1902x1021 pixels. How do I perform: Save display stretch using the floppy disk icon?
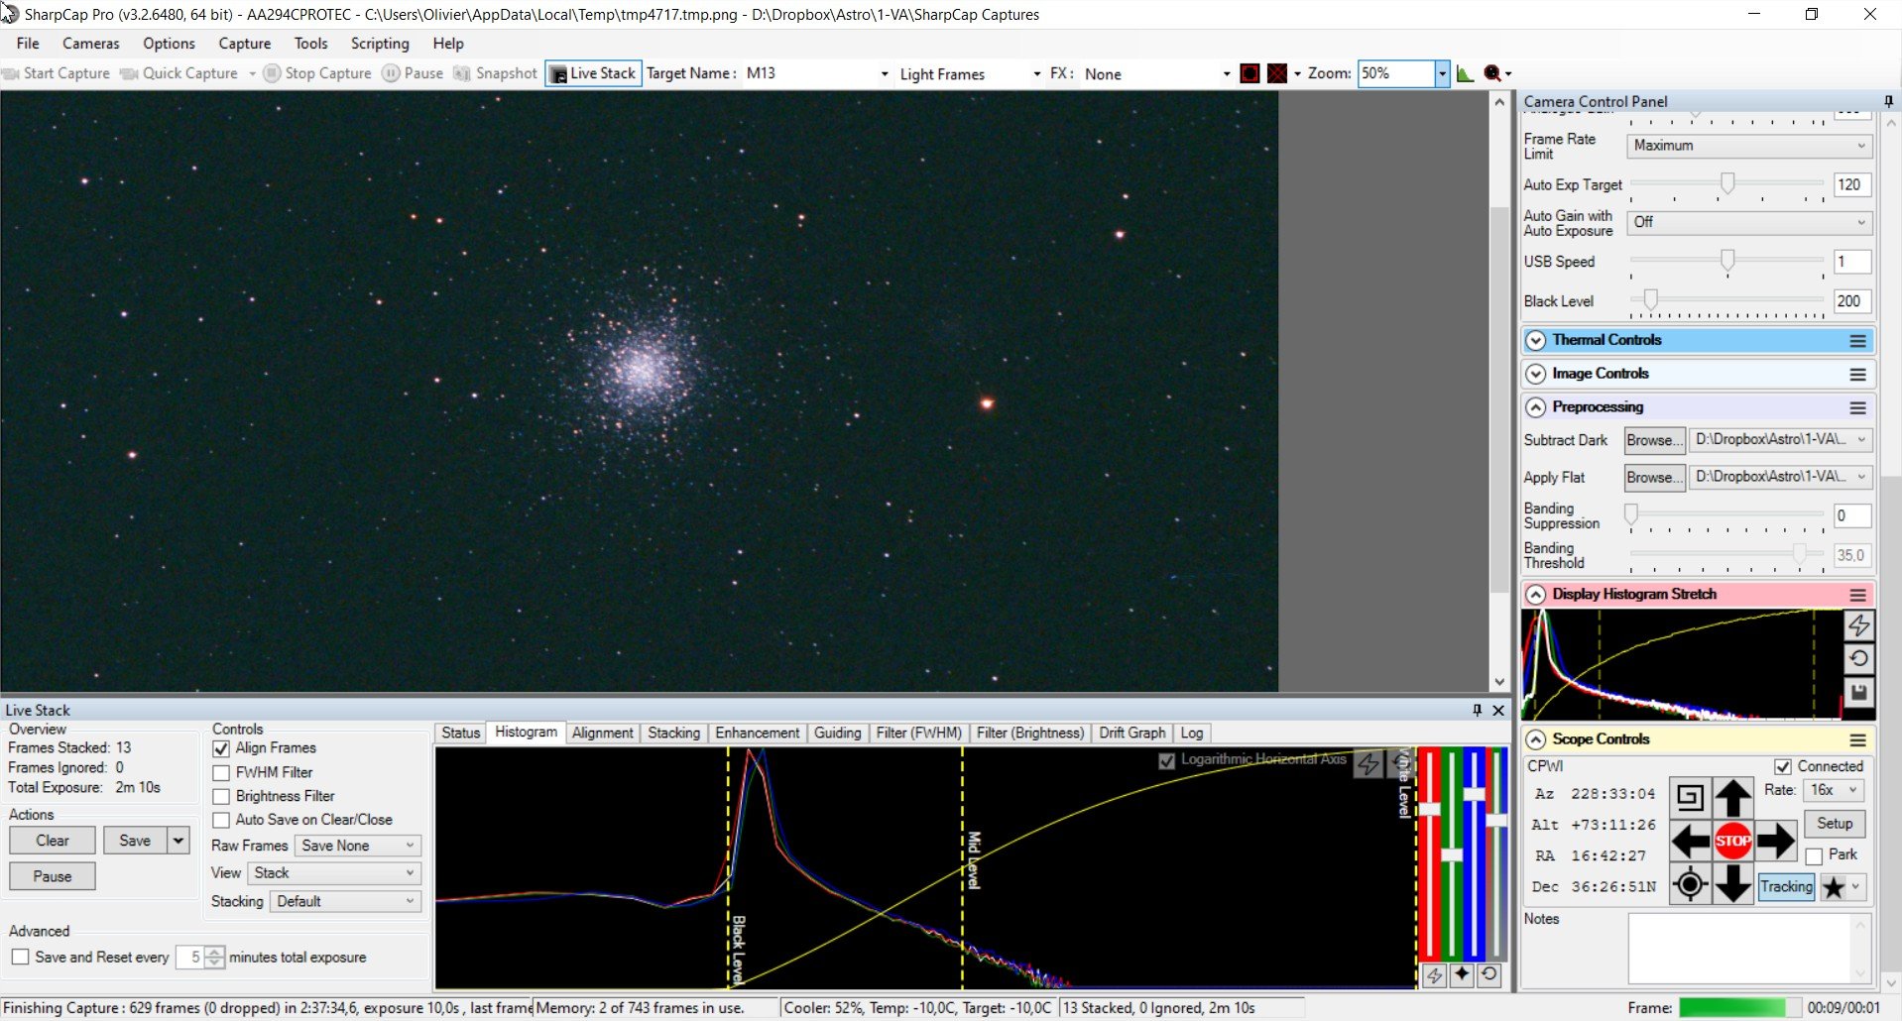(1858, 692)
